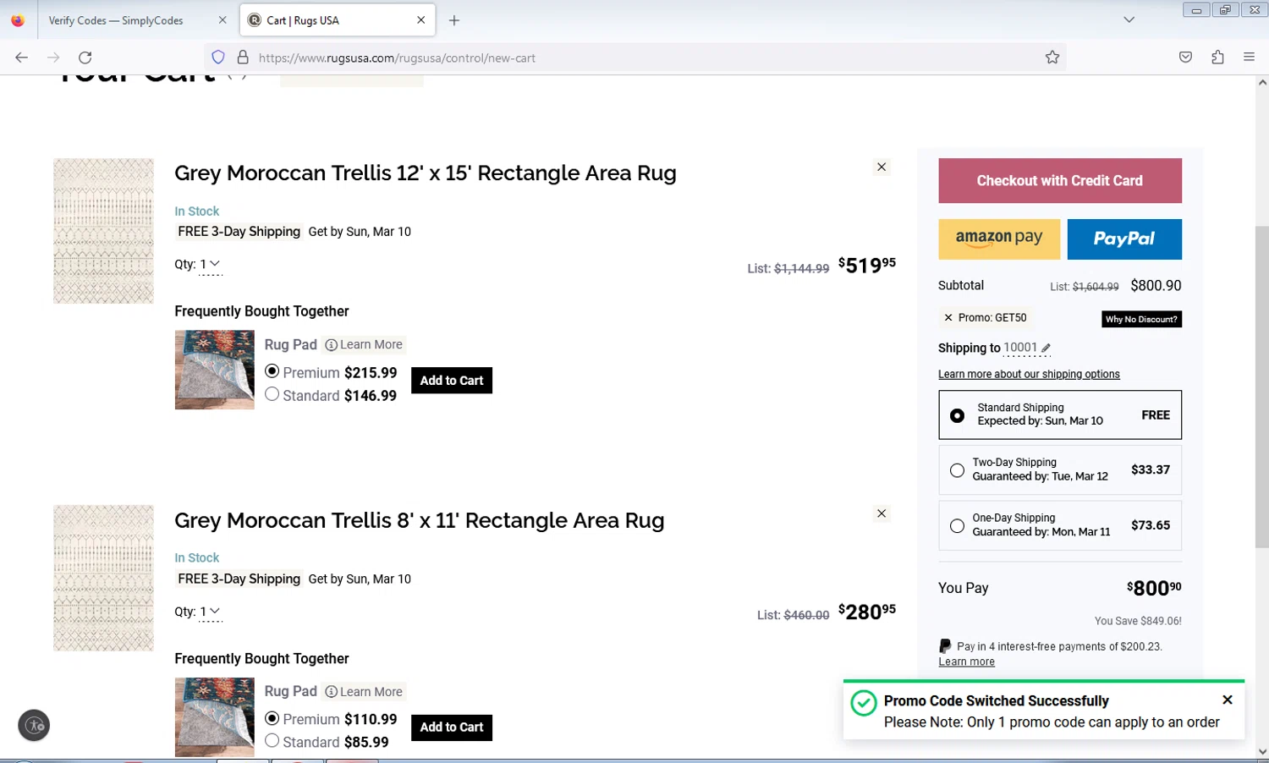Screen dimensions: 1269x763
Task: Remove the 8' x 11' rug from cart
Action: pos(882,513)
